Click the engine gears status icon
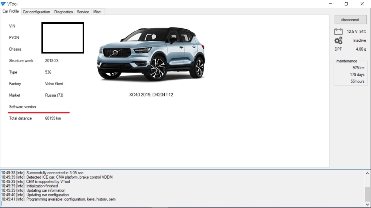The image size is (371, 208). click(x=338, y=41)
